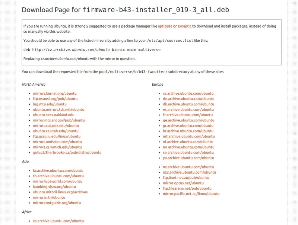Open the synaptic package manager link
Viewport: 298px width, 225px height.
pos(184,26)
